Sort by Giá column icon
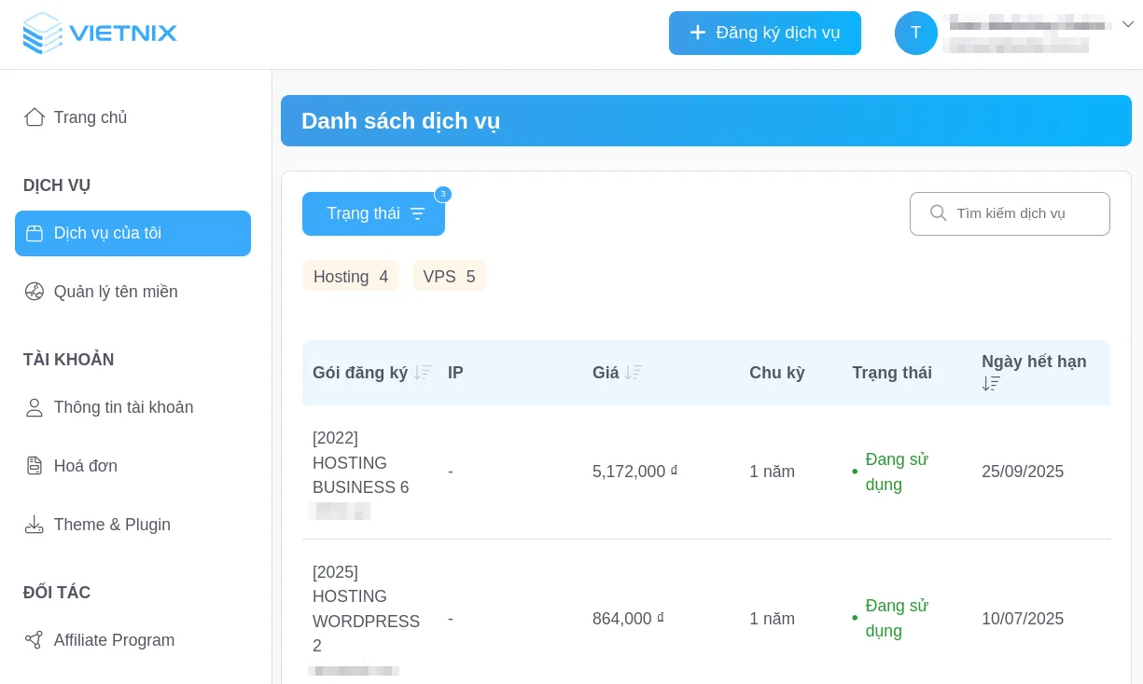This screenshot has width=1143, height=684. (x=634, y=373)
